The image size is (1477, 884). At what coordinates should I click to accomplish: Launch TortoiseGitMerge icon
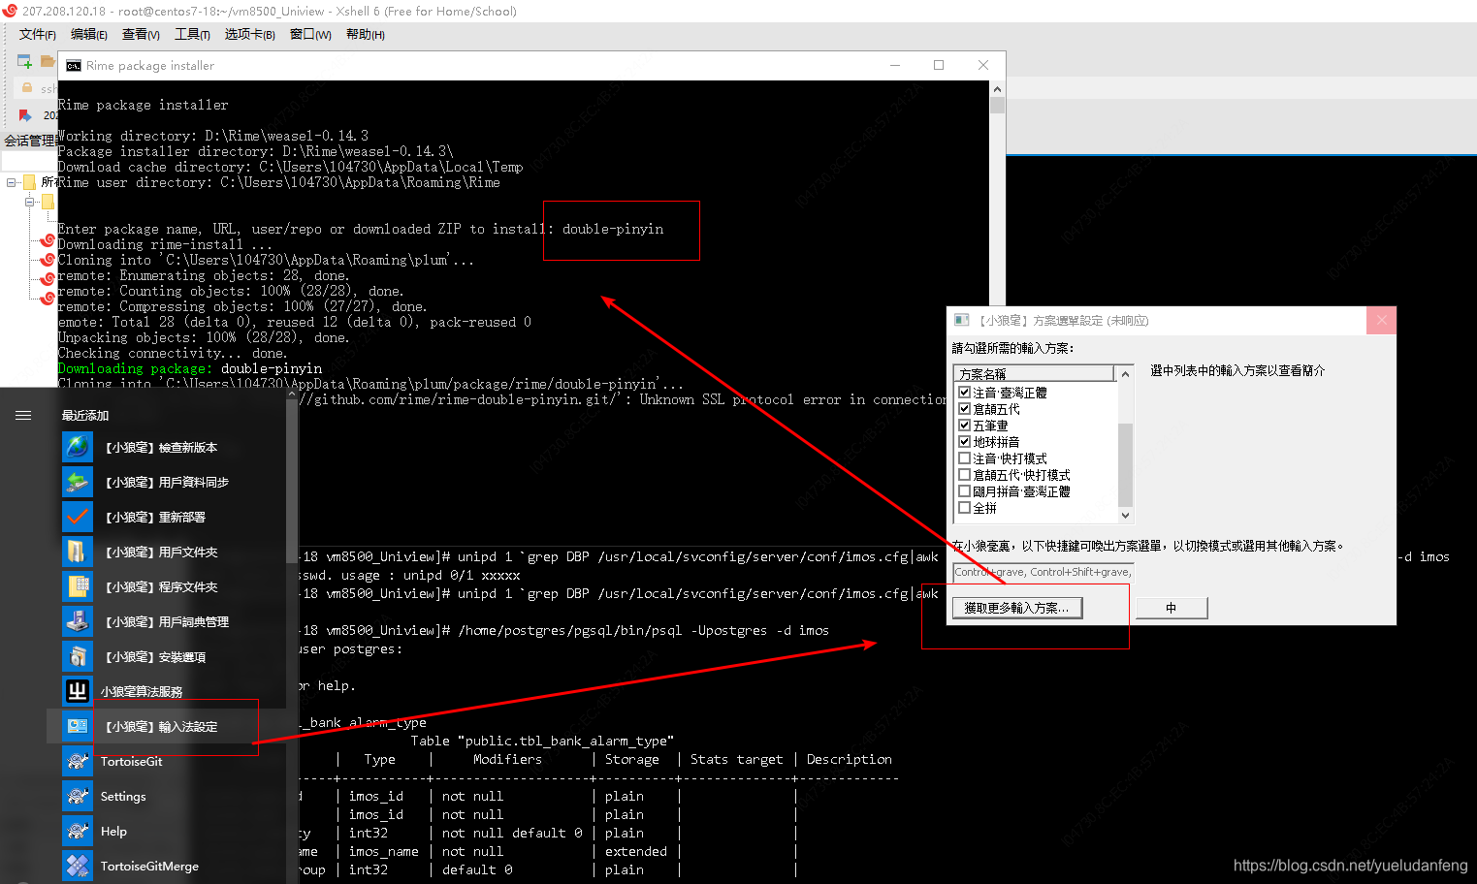78,866
